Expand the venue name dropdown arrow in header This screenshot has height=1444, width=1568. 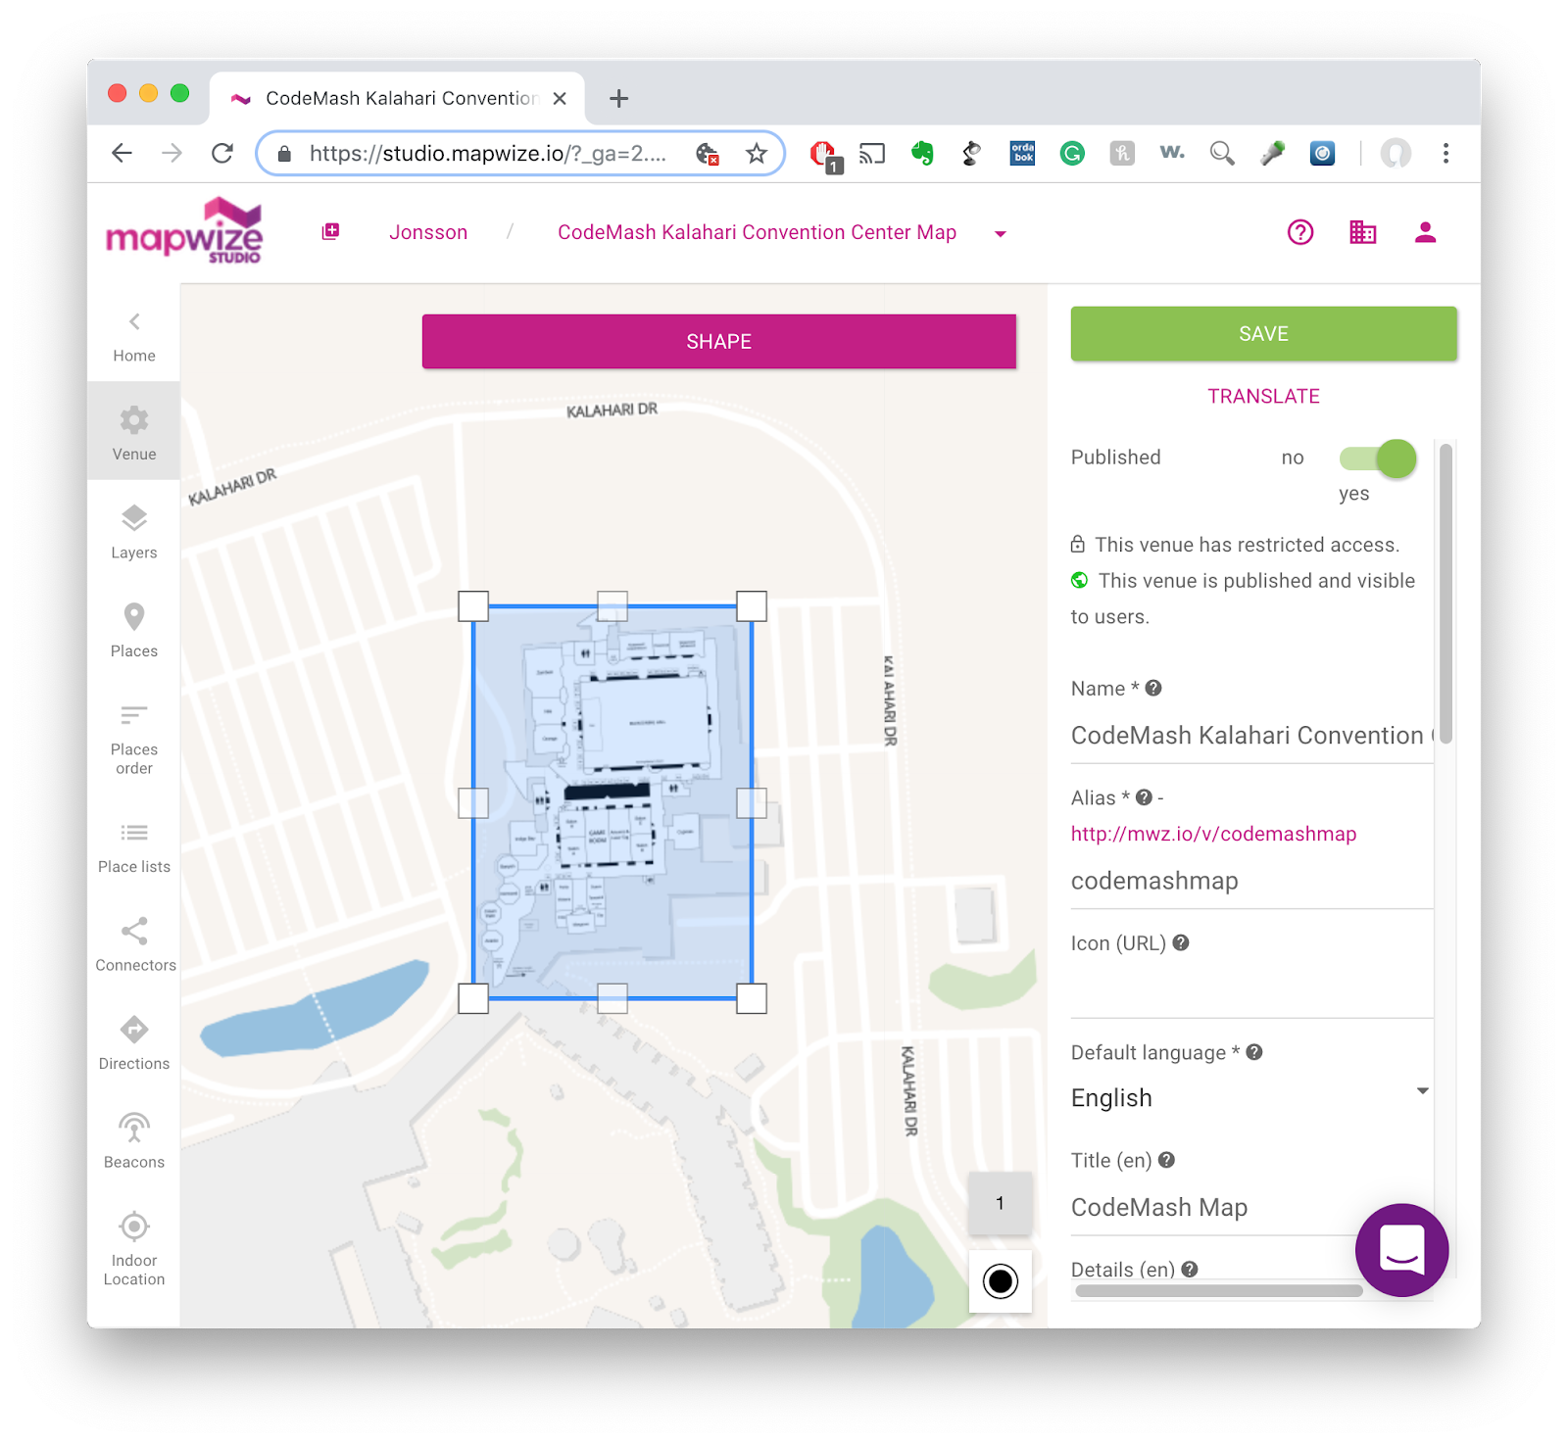[1001, 233]
